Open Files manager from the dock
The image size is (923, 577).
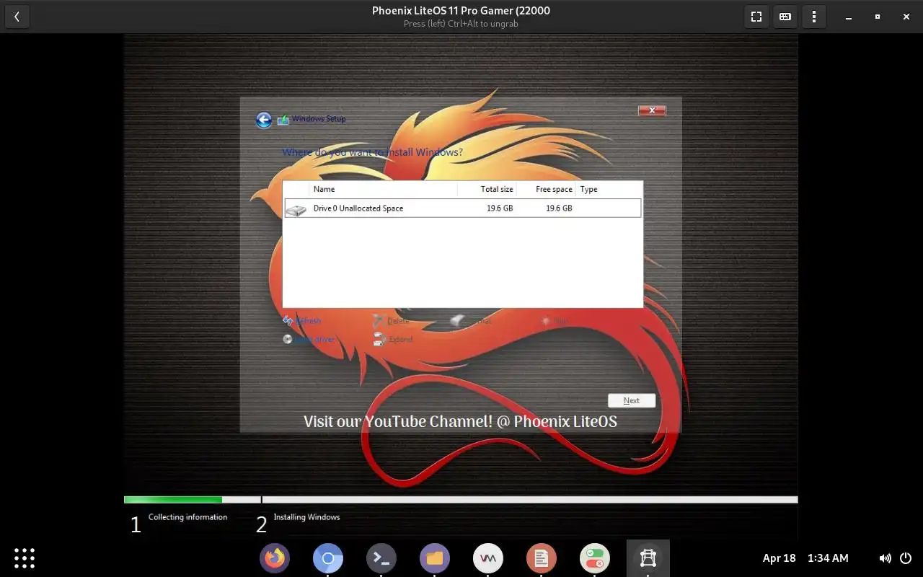(435, 558)
